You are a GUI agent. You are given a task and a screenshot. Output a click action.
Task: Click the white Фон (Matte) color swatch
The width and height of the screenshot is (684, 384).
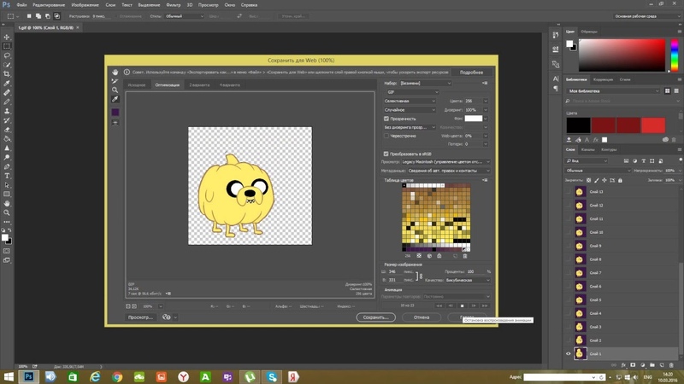click(473, 119)
